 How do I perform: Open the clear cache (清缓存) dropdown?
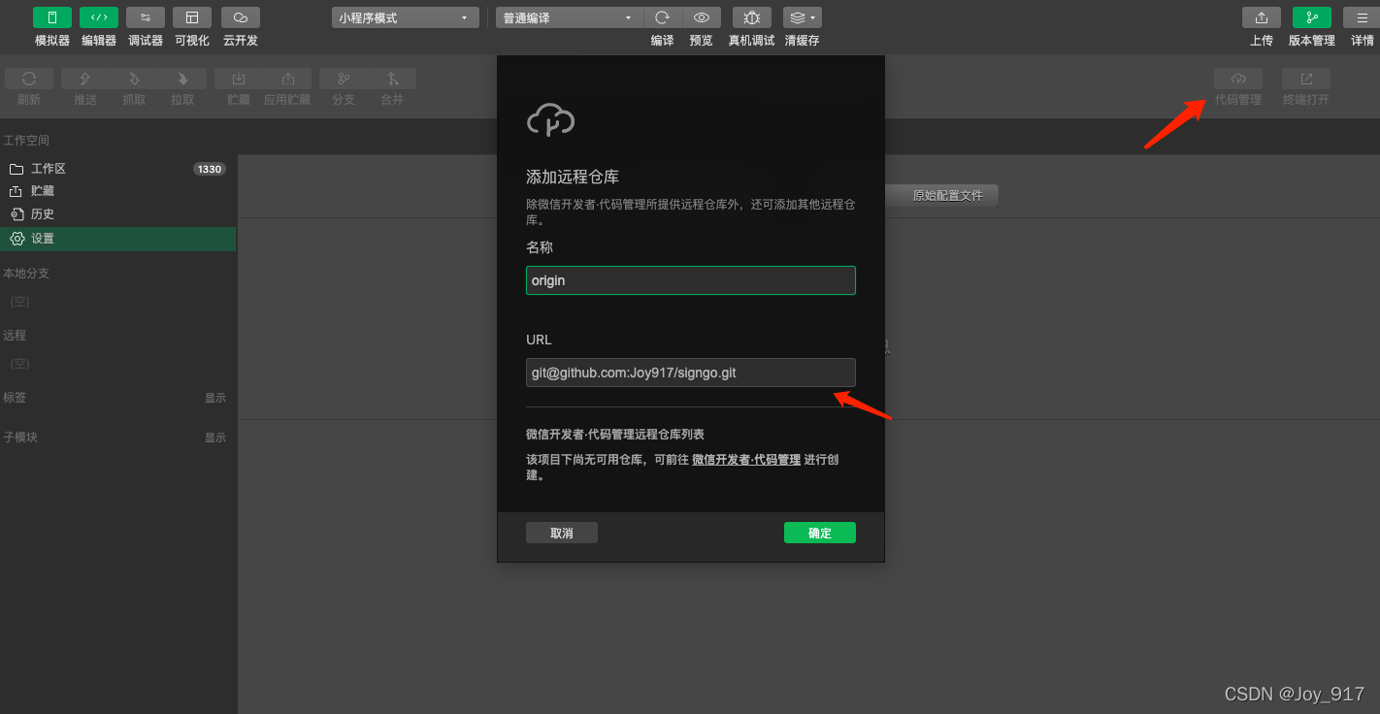tap(803, 17)
